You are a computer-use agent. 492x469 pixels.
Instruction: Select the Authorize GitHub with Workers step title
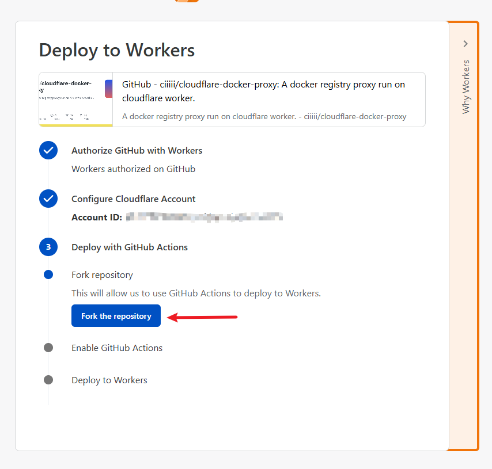point(137,150)
